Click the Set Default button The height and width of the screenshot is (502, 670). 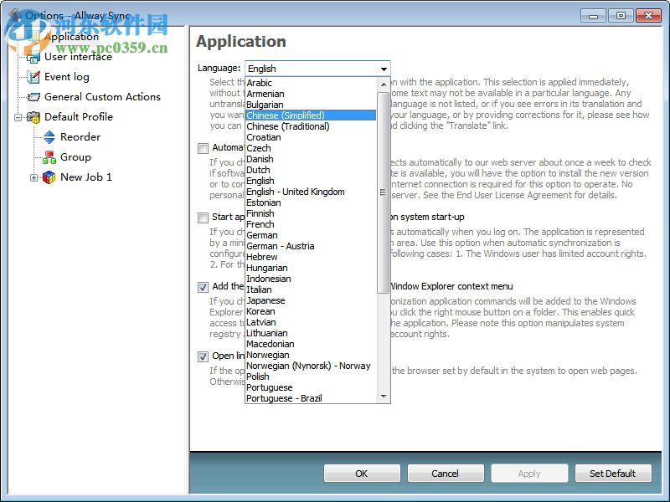point(612,474)
